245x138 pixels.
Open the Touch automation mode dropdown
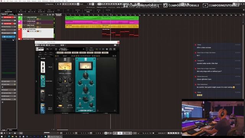[84, 4]
